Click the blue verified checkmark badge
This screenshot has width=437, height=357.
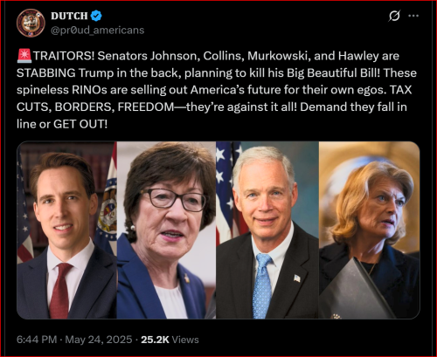point(96,16)
